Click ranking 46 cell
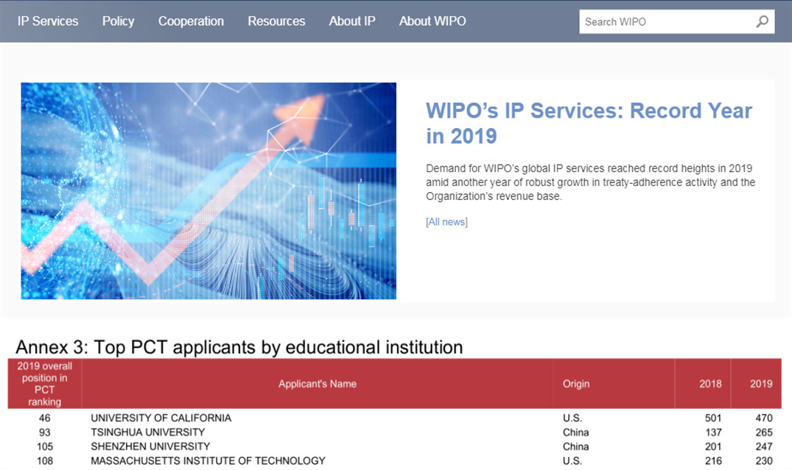The height and width of the screenshot is (470, 792). click(x=44, y=418)
